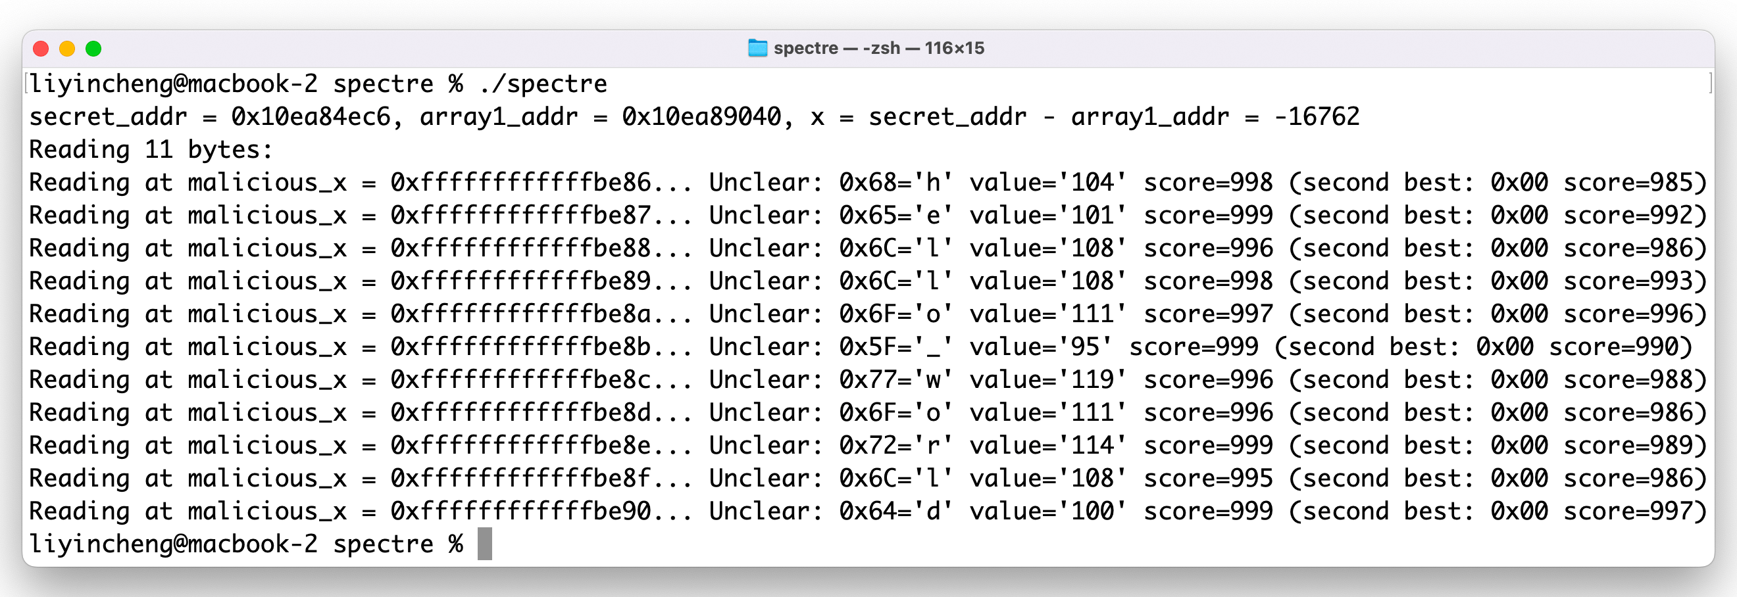The height and width of the screenshot is (597, 1737).
Task: Click the blue folder icon in title bar
Action: pos(757,48)
